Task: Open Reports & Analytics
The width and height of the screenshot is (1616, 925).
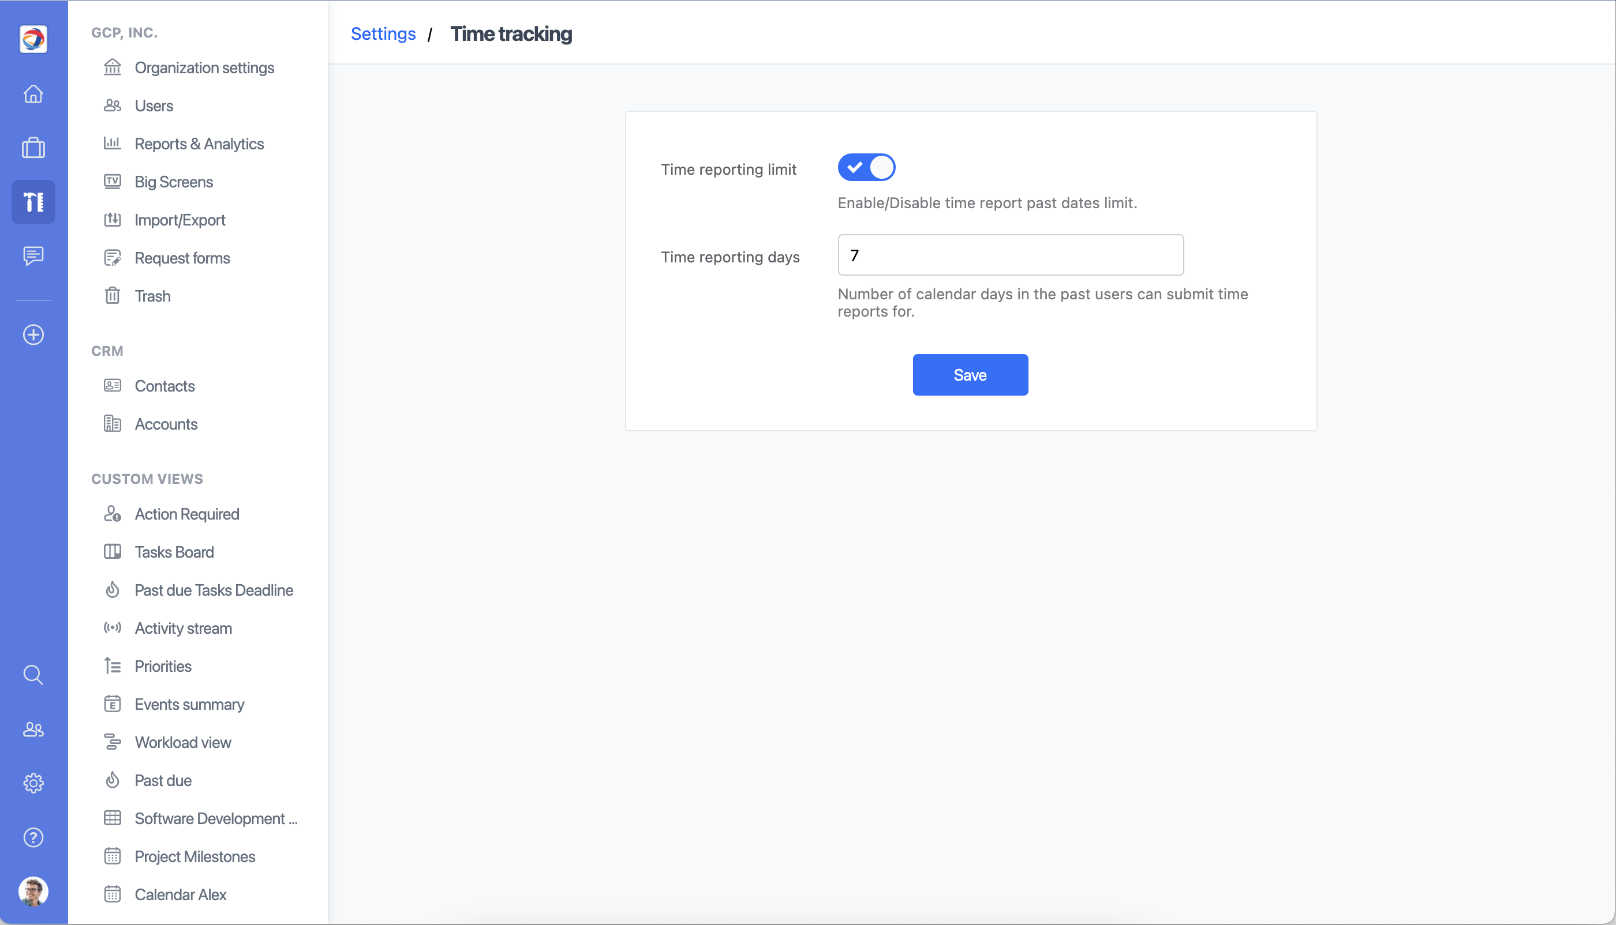Action: tap(200, 144)
